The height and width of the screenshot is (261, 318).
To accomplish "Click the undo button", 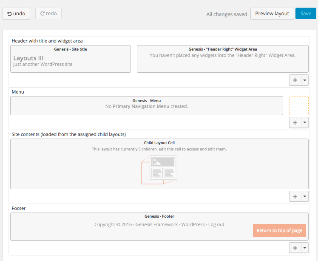I will coord(16,14).
